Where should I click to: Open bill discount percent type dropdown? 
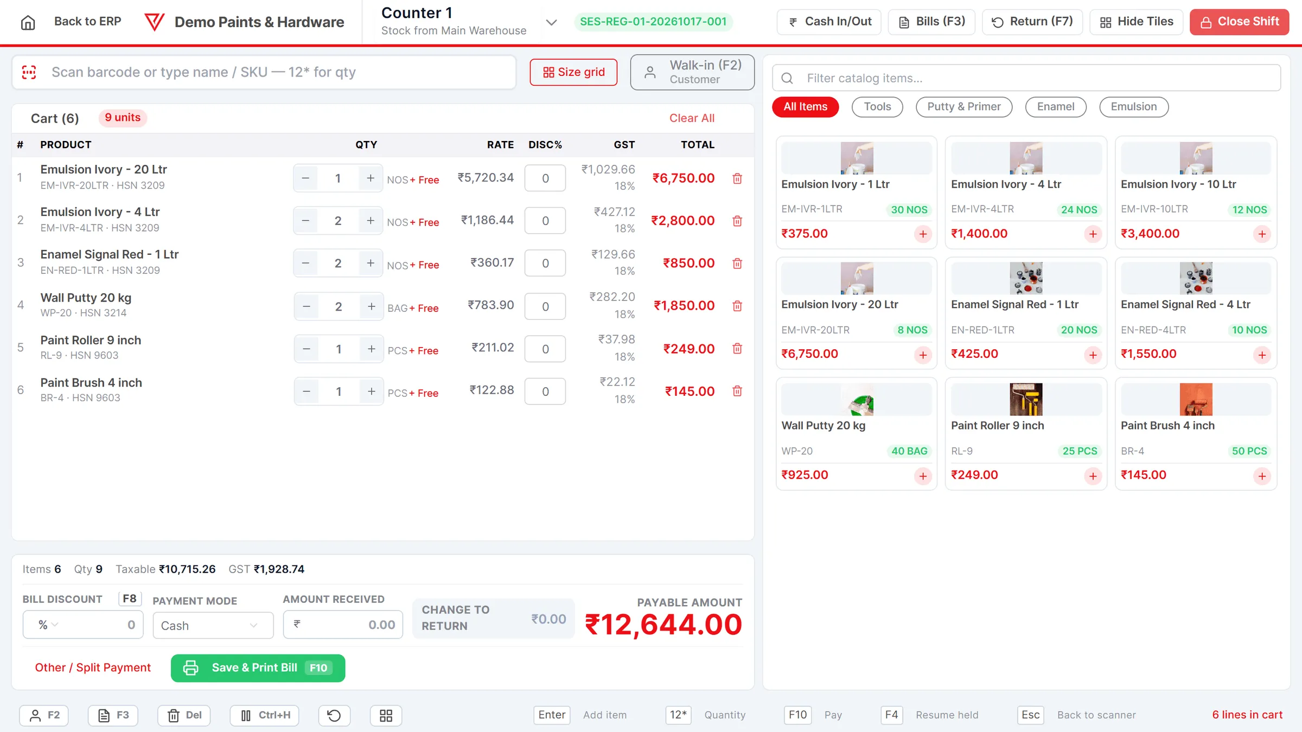pos(48,625)
